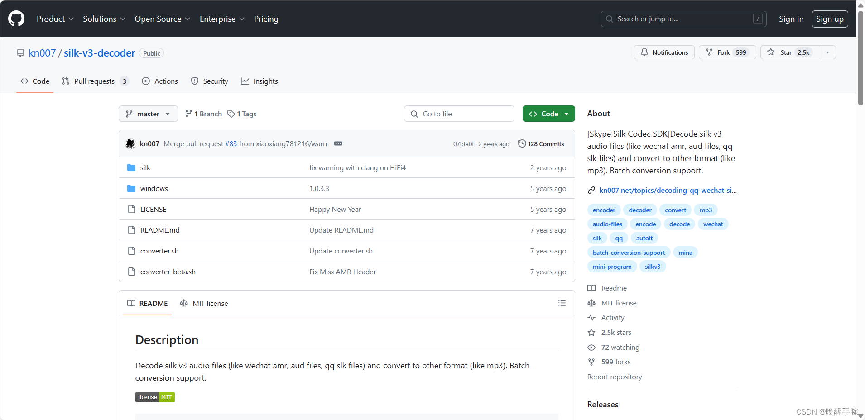Open the Product menu
865x420 pixels.
click(x=55, y=19)
